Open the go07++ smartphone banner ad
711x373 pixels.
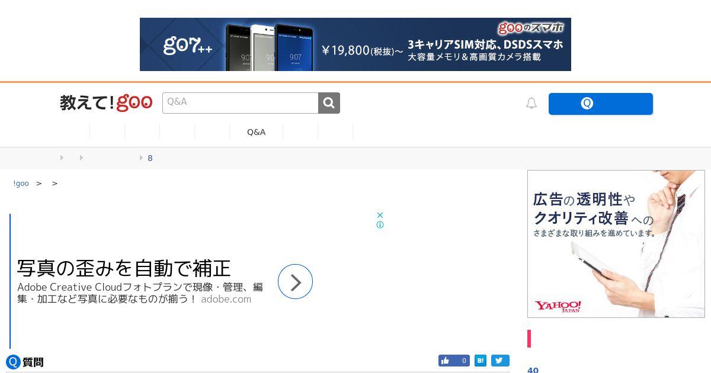pos(355,44)
